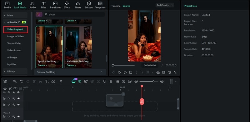Select Image to Video option
Image resolution: width=250 pixels, height=122 pixels.
click(x=15, y=36)
